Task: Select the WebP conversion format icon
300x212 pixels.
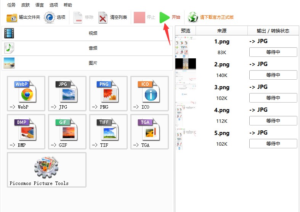Action: (x=26, y=93)
